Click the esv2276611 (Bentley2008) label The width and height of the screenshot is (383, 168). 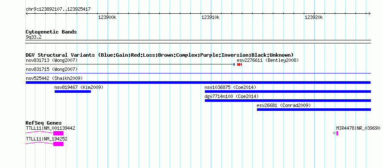(x=268, y=60)
